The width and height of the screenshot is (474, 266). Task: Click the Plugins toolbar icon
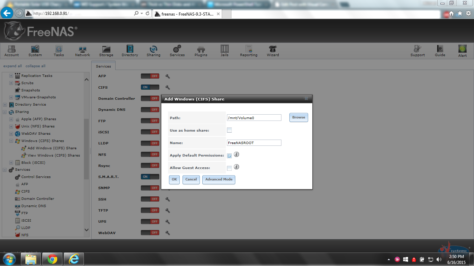coord(201,51)
